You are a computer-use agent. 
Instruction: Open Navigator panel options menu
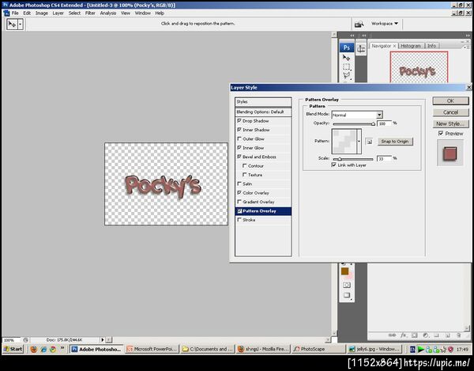click(x=465, y=47)
